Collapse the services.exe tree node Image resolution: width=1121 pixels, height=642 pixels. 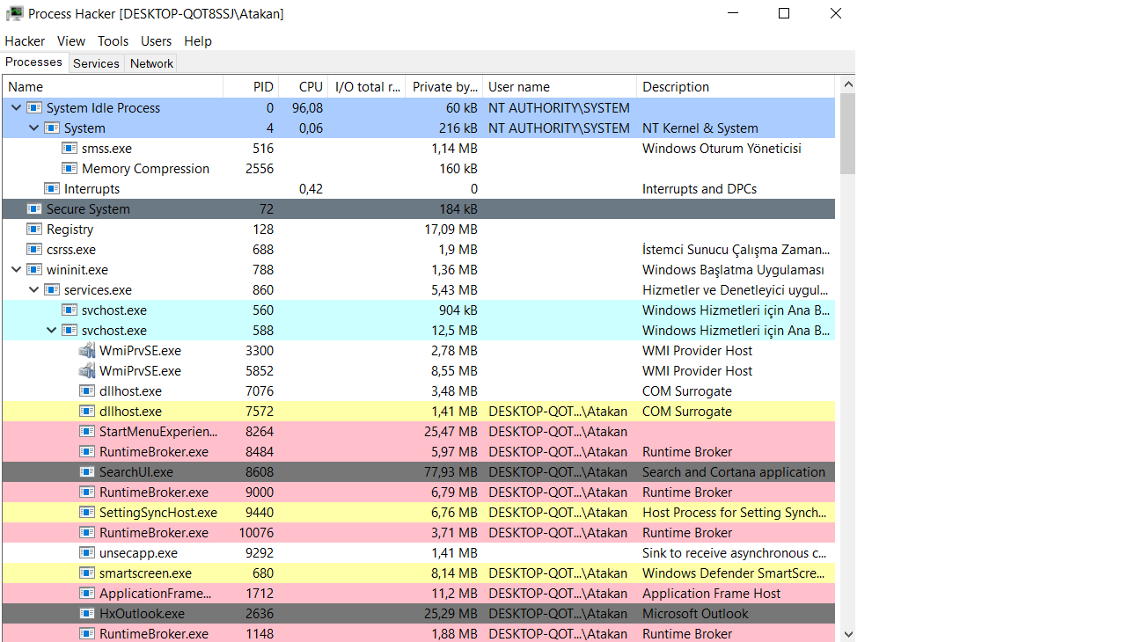coord(33,290)
